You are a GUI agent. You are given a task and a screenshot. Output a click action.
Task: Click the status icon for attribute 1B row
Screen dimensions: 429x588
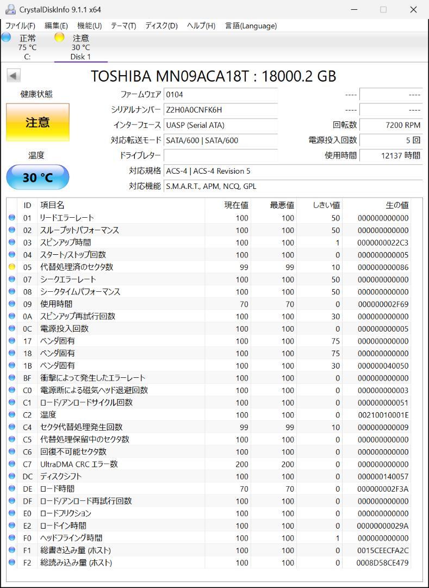click(x=12, y=365)
